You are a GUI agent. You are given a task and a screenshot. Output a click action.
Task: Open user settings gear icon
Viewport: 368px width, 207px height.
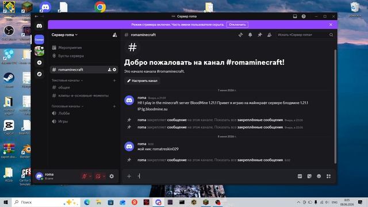coord(112,177)
